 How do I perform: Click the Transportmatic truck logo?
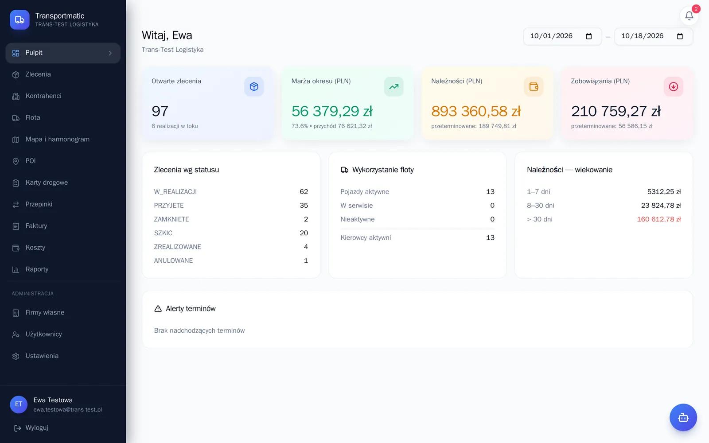click(19, 19)
